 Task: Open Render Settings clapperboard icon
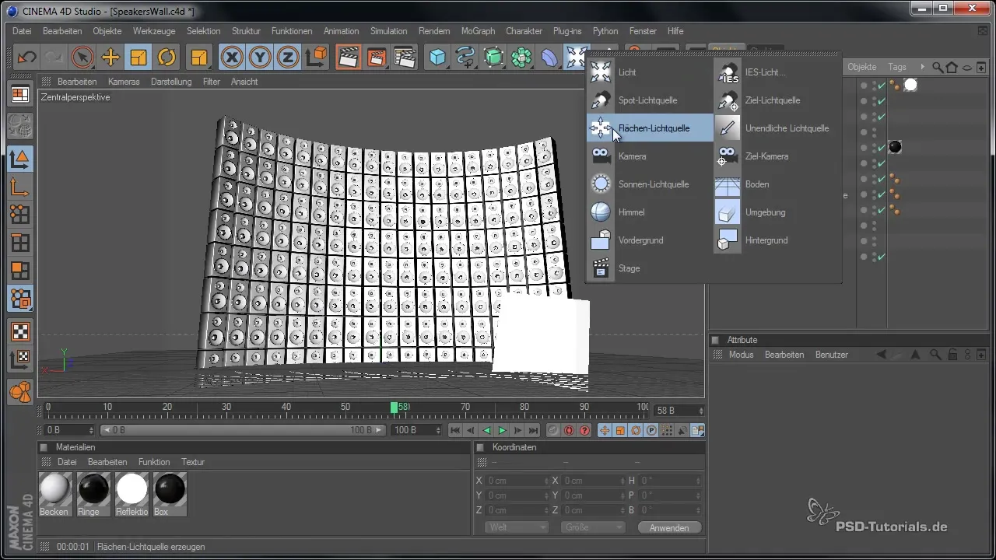[405, 58]
